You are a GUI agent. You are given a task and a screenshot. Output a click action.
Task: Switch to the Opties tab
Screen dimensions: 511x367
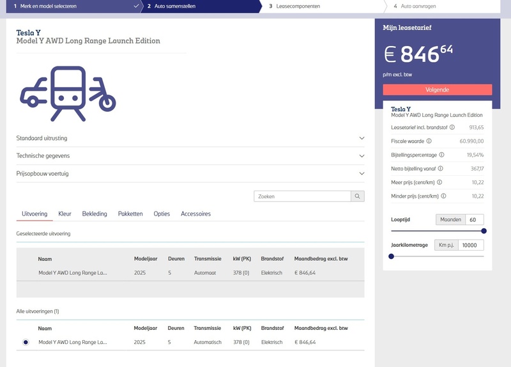click(162, 214)
